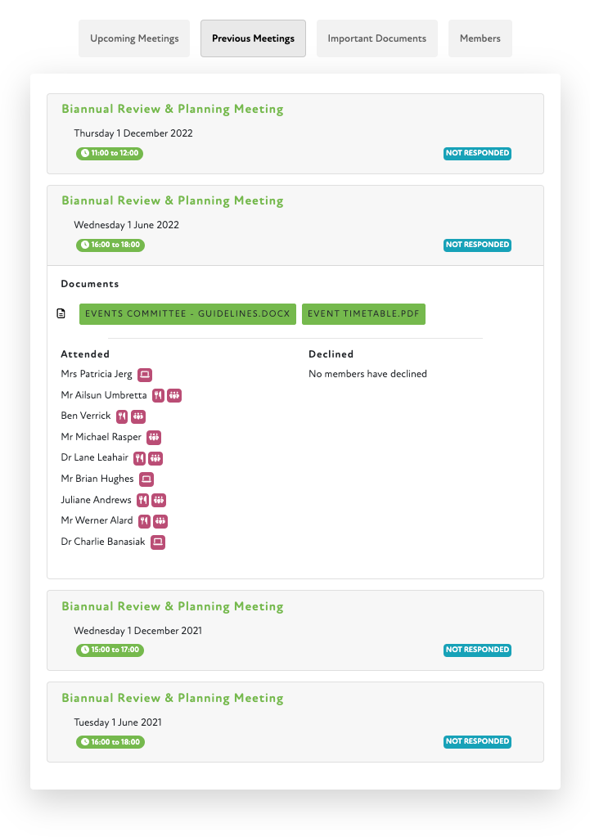Expand the Tuesday 1 June 2021 meeting
The height and width of the screenshot is (837, 590).
[172, 699]
